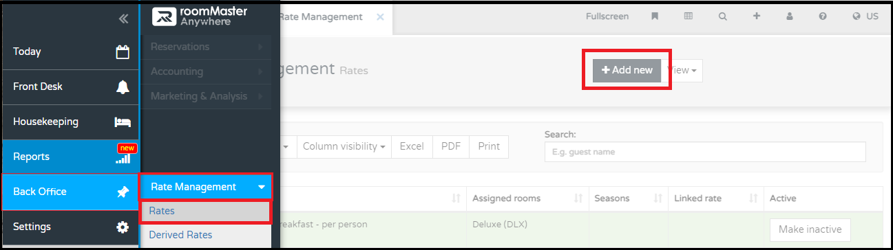Open the View dropdown

(683, 70)
